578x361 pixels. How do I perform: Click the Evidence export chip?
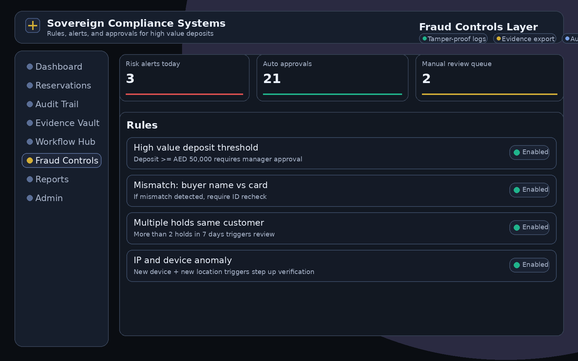click(525, 38)
